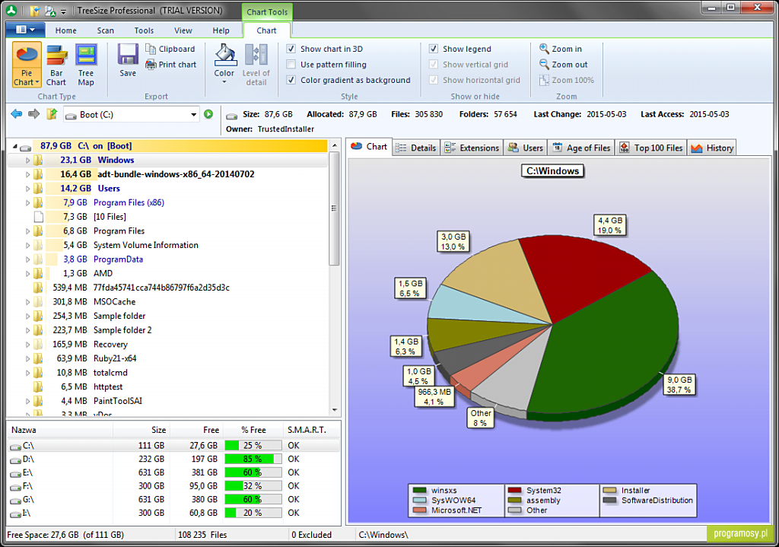Click the quick access folder scan icon
Screen dimensions: 779x547
tap(35, 11)
